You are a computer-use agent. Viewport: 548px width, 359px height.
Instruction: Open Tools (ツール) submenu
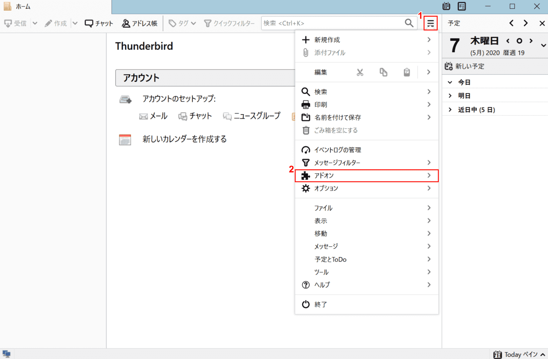click(367, 272)
